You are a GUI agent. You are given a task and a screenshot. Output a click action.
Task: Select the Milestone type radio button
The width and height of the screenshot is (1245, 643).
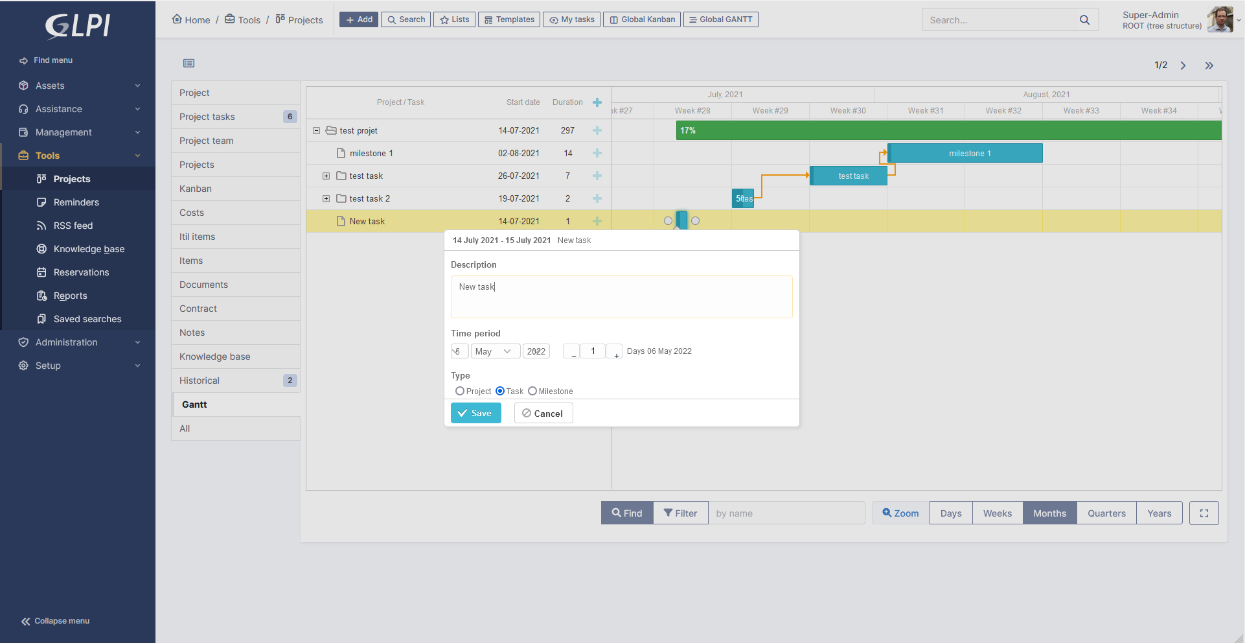(x=532, y=391)
